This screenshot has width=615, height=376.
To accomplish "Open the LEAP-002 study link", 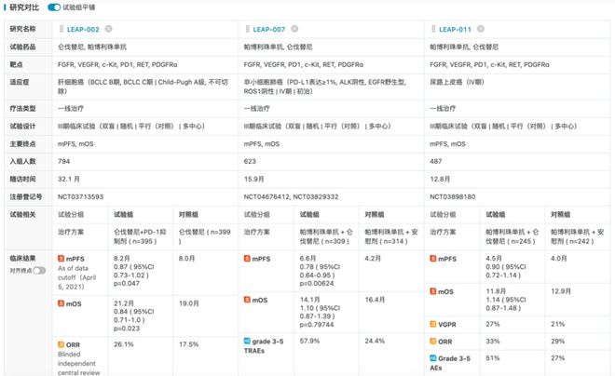I will click(83, 30).
